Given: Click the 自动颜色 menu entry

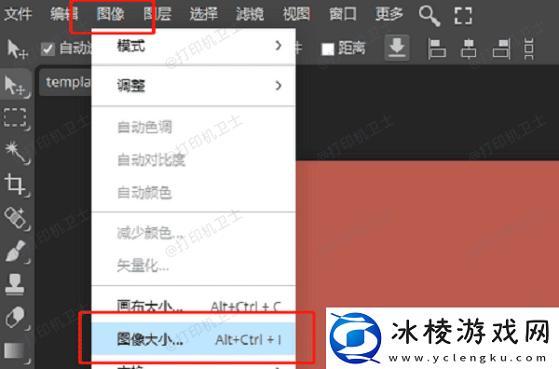Looking at the screenshot, I should pyautogui.click(x=194, y=193).
